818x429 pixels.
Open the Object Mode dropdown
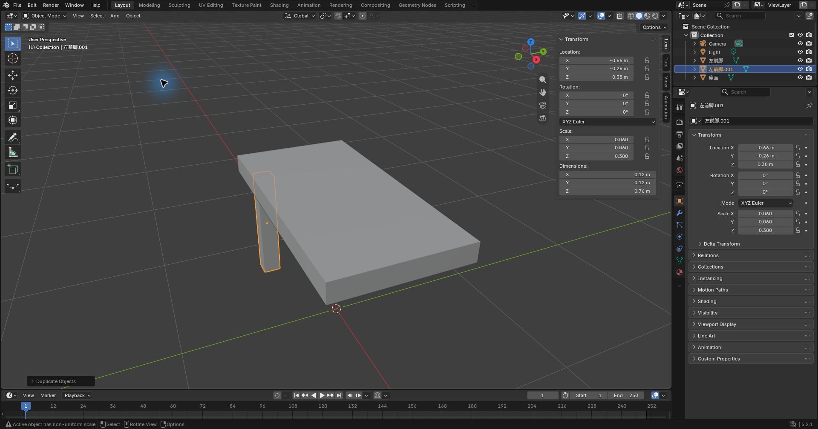[44, 16]
